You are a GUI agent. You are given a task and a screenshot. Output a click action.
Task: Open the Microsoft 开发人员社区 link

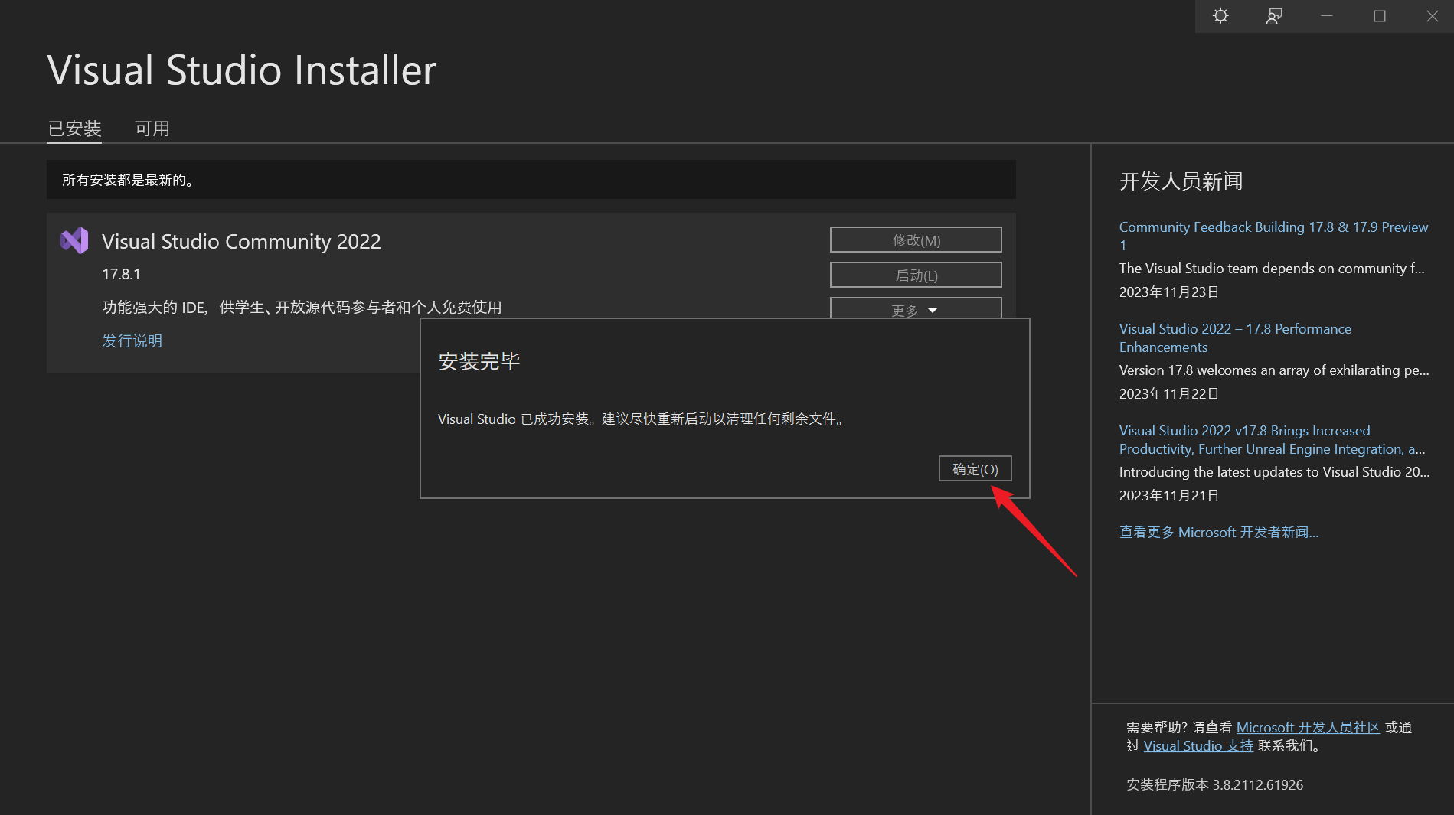[1306, 726]
